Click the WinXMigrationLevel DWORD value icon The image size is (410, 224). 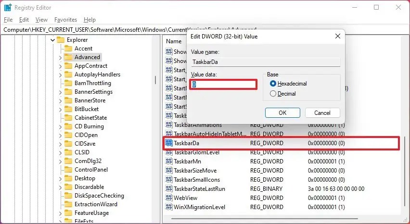point(169,207)
